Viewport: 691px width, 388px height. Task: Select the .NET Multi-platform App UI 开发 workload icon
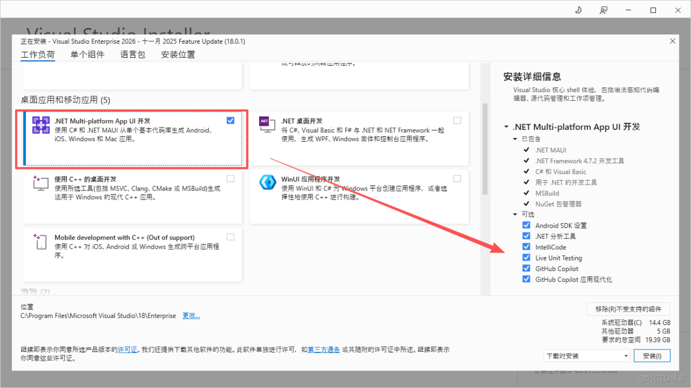click(x=41, y=125)
